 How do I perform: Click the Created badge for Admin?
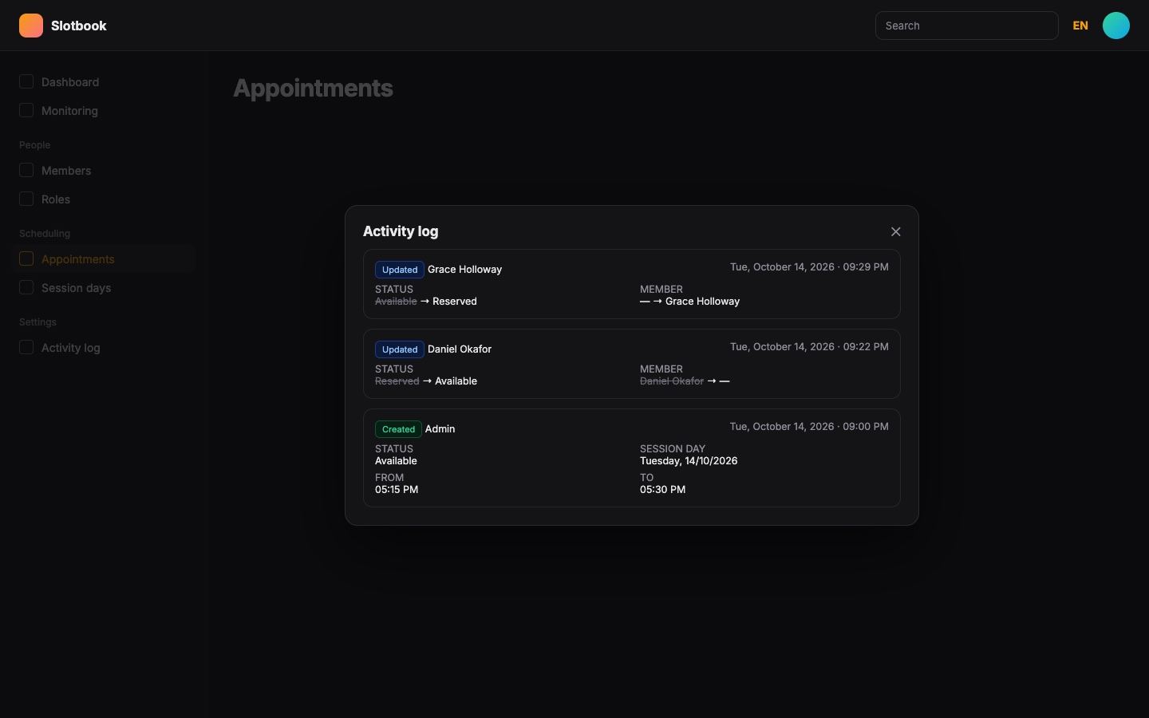pos(398,429)
